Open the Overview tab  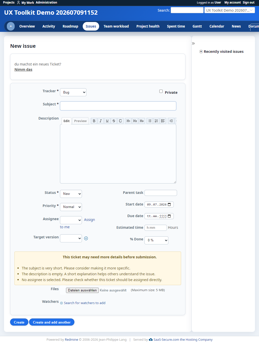(27, 26)
